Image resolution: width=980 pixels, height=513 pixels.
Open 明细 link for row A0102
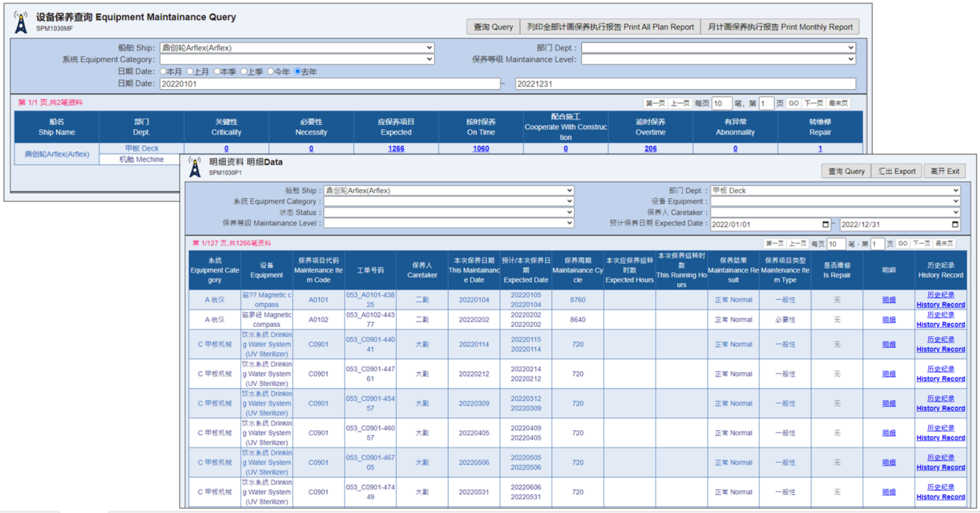[x=889, y=320]
